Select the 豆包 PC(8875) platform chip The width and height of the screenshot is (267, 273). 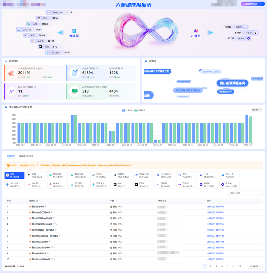click(14, 175)
